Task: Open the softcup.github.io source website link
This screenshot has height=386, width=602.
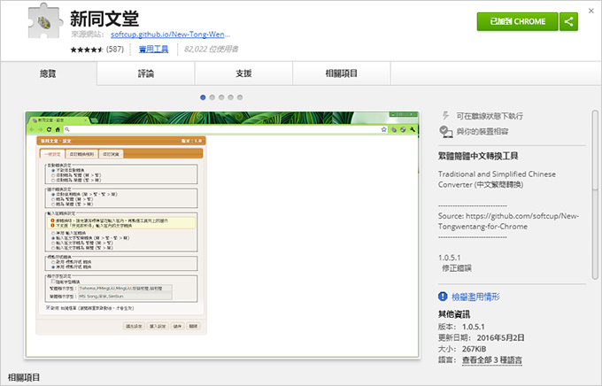Action: [170, 35]
